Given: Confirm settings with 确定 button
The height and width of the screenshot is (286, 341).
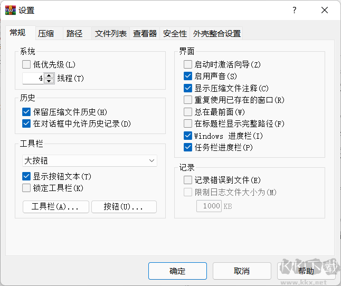Looking at the screenshot, I should 177,271.
